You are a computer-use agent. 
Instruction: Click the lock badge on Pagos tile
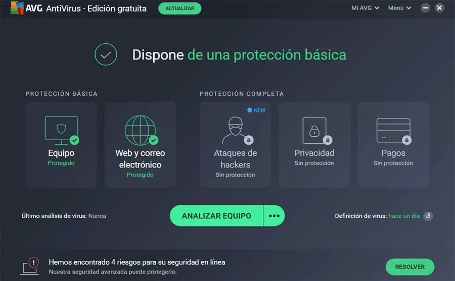point(406,140)
